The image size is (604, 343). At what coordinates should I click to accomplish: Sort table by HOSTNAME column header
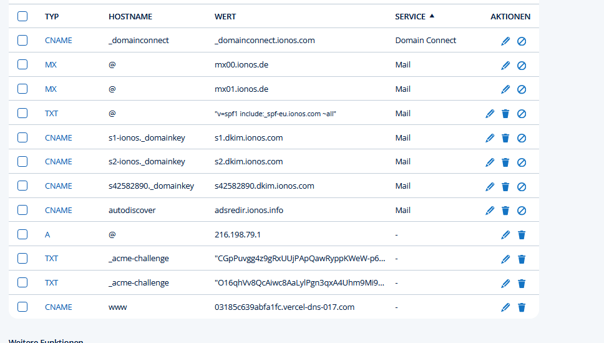tap(130, 17)
